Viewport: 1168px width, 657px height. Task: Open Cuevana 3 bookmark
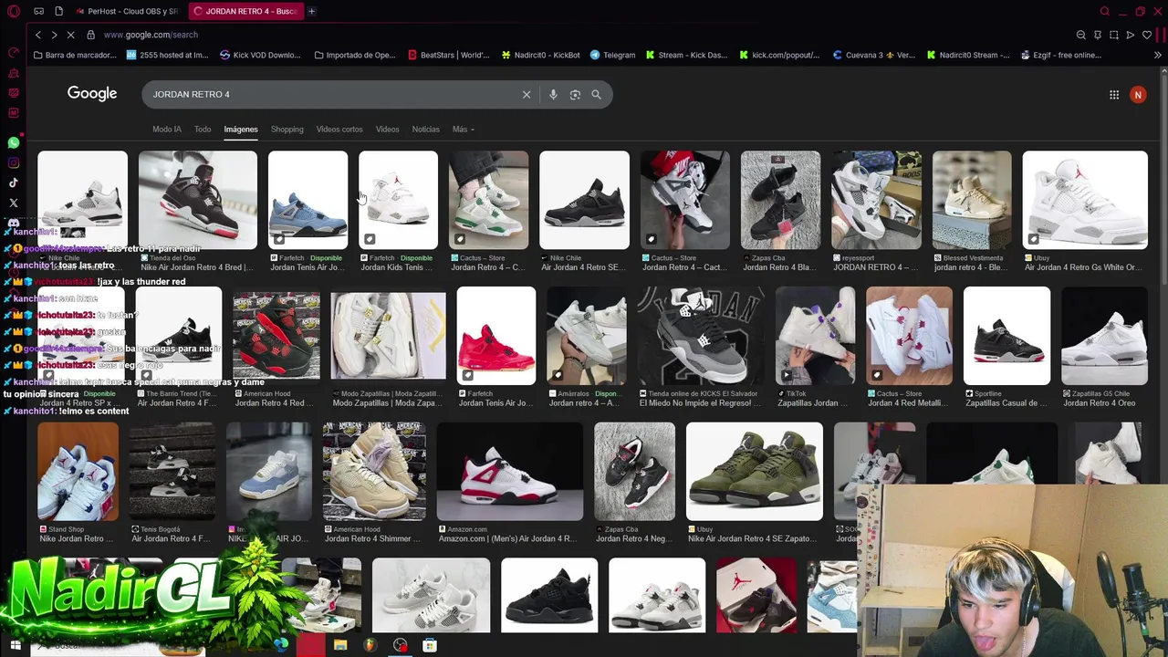[x=874, y=55]
